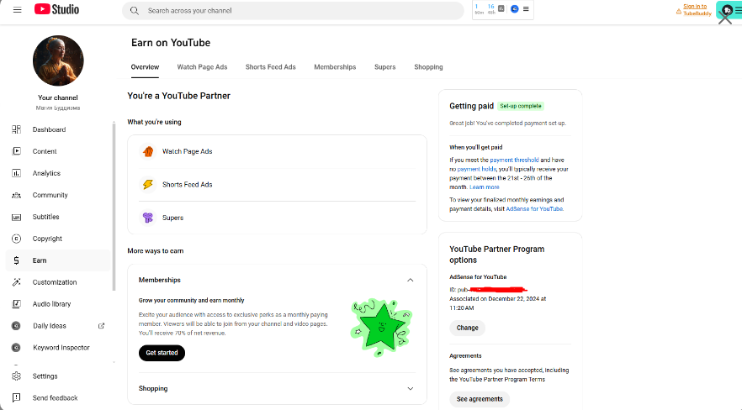Open Keyword Inspector icon in sidebar

pos(17,348)
